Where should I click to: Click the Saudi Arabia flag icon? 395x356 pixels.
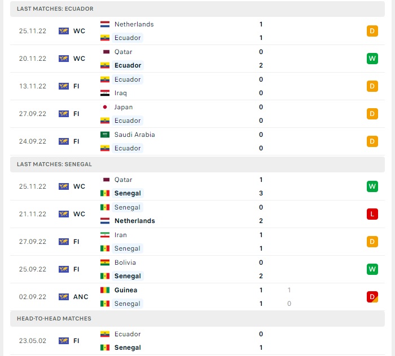(x=104, y=135)
